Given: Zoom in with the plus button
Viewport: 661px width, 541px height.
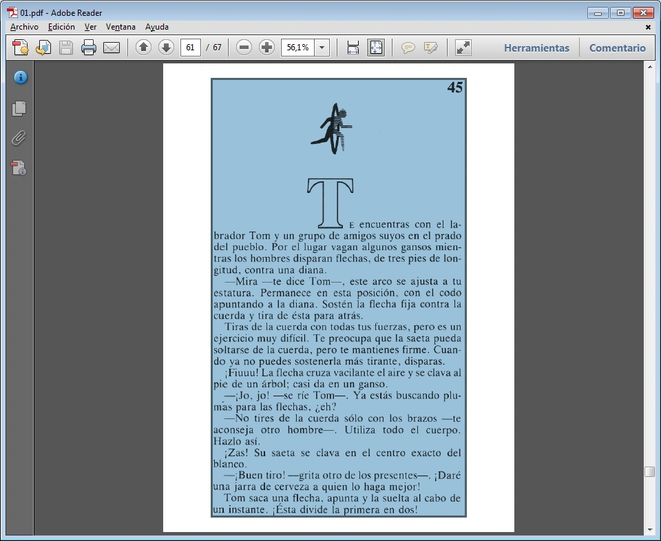Looking at the screenshot, I should click(266, 48).
